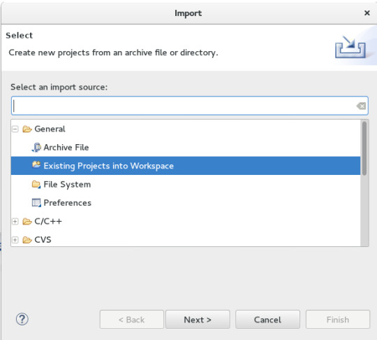Click the Preferences import icon

click(x=36, y=203)
